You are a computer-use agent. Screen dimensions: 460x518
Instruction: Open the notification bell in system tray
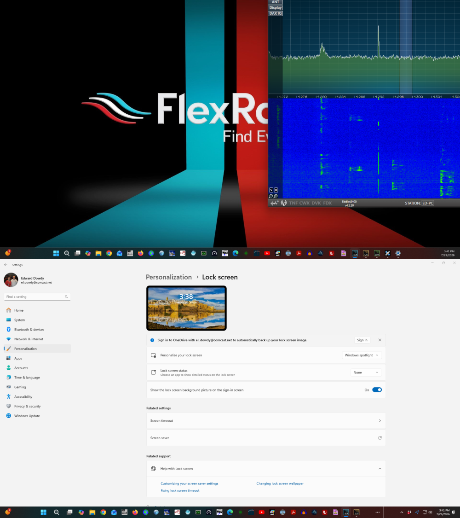point(454,512)
